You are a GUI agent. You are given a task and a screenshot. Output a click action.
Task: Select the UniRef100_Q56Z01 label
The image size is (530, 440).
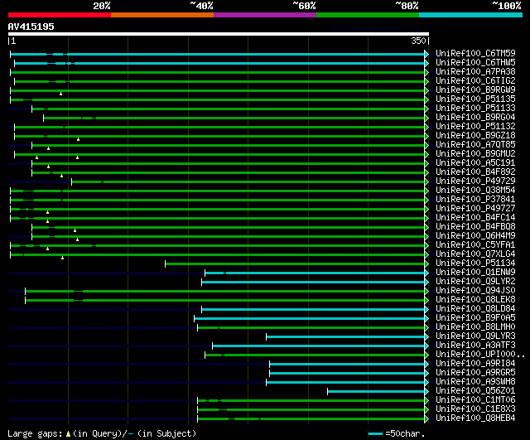[475, 391]
